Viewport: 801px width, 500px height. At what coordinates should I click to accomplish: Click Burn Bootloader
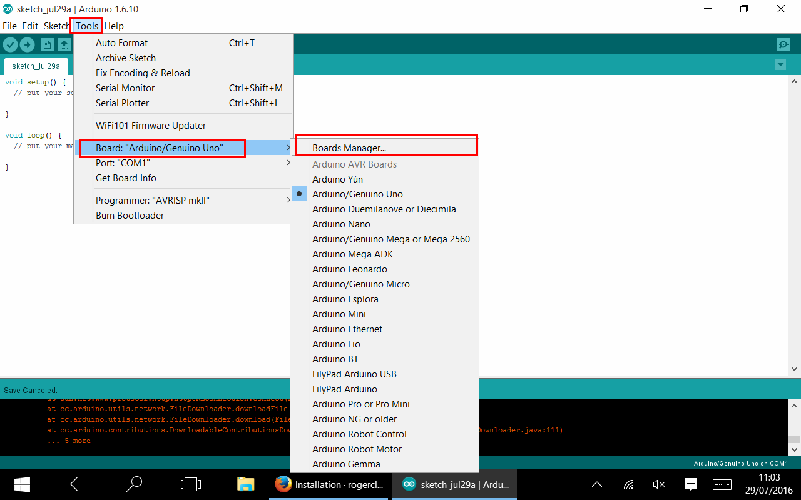130,216
